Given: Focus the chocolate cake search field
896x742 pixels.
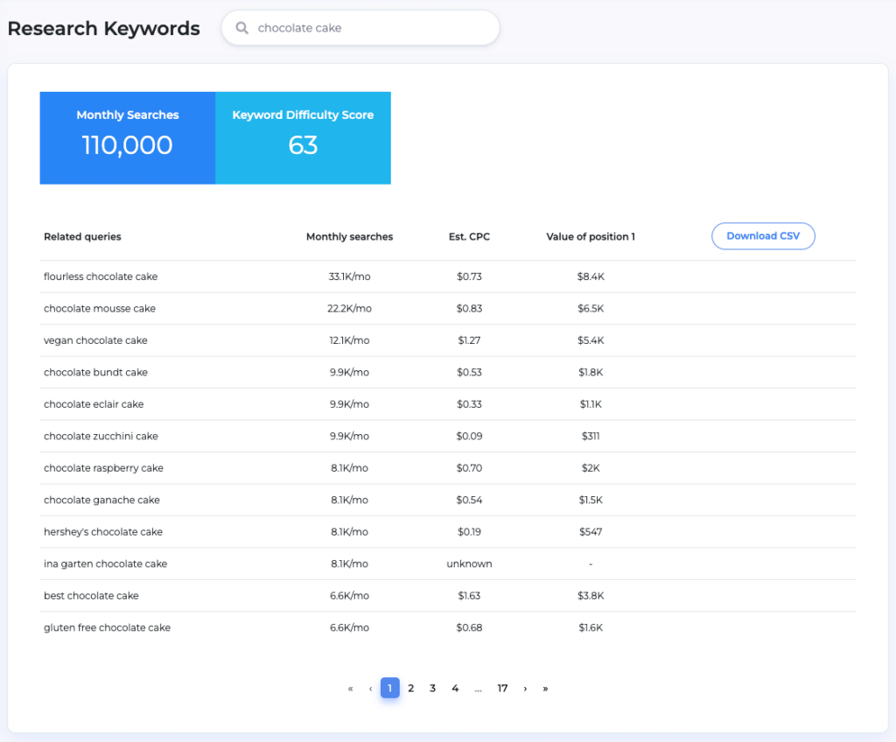Looking at the screenshot, I should tap(360, 28).
